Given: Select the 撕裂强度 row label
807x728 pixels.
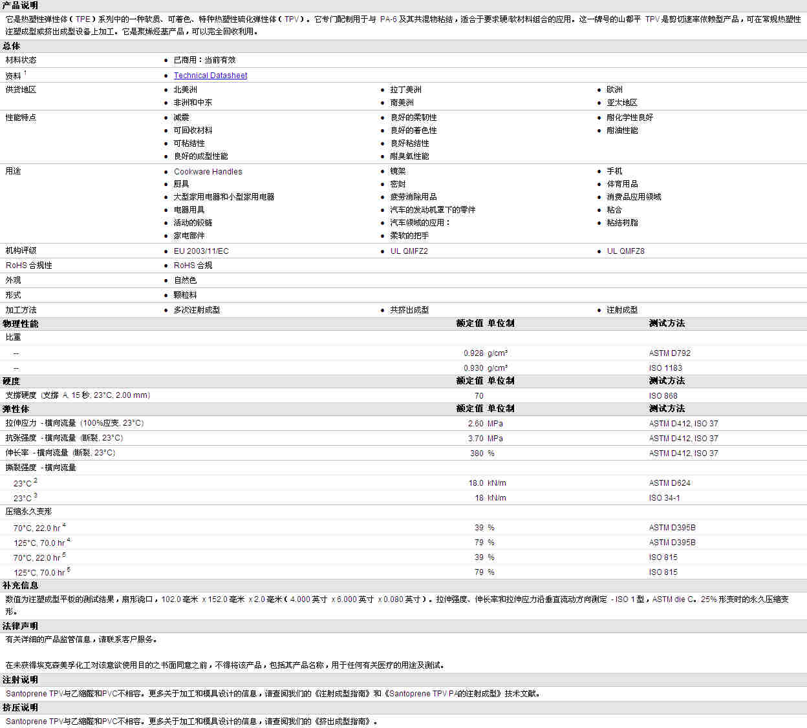Looking at the screenshot, I should point(41,468).
